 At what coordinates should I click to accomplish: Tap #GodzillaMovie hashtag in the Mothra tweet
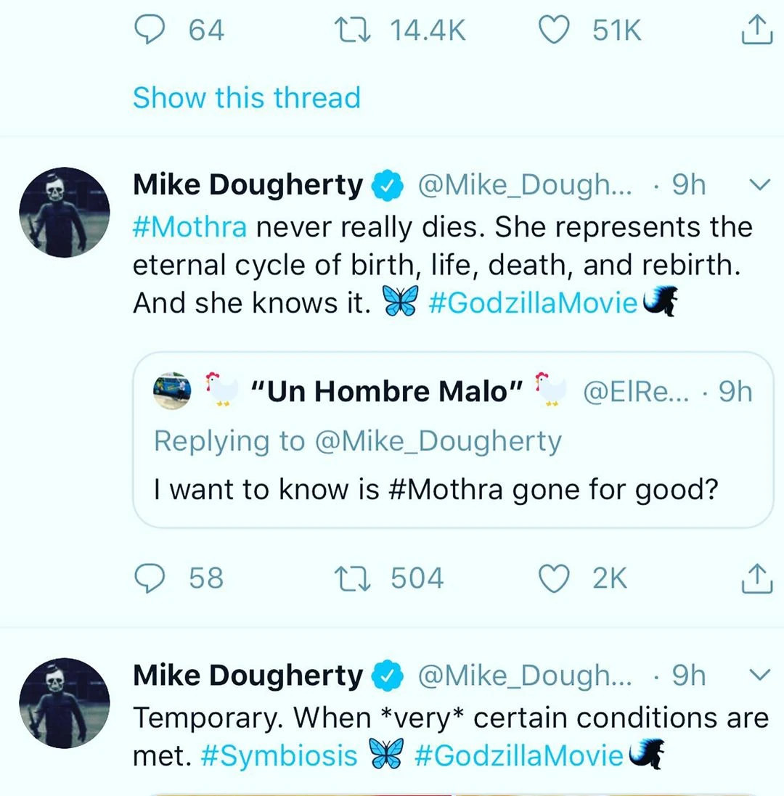point(533,303)
